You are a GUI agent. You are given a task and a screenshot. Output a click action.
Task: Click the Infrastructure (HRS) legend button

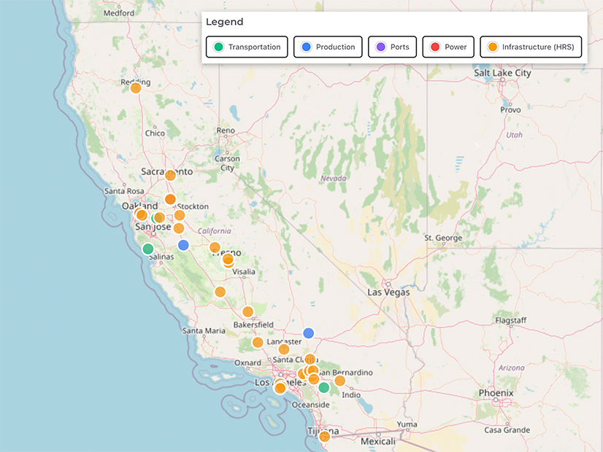(x=531, y=47)
